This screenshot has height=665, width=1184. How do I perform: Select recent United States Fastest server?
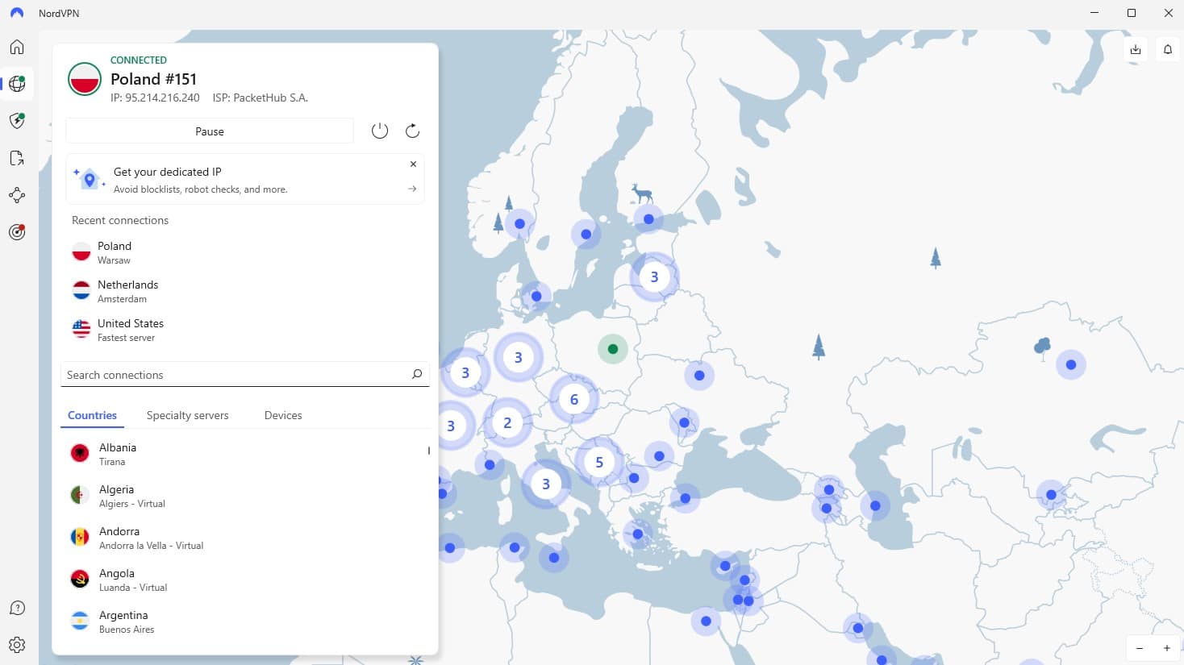[245, 330]
